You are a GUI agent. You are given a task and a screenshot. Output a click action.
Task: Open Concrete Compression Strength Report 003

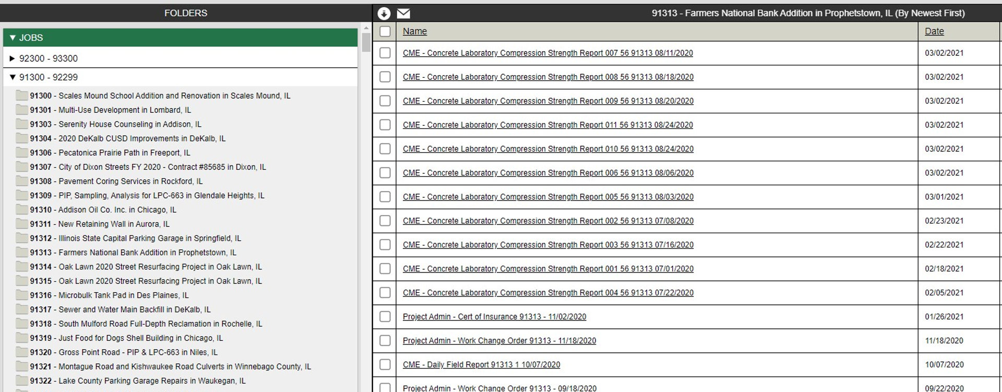pyautogui.click(x=548, y=245)
